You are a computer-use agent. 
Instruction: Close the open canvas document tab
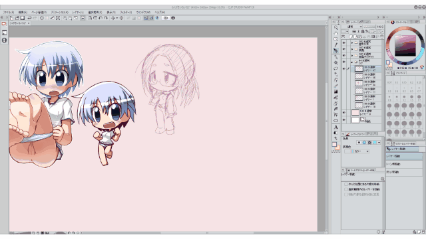tap(29, 23)
